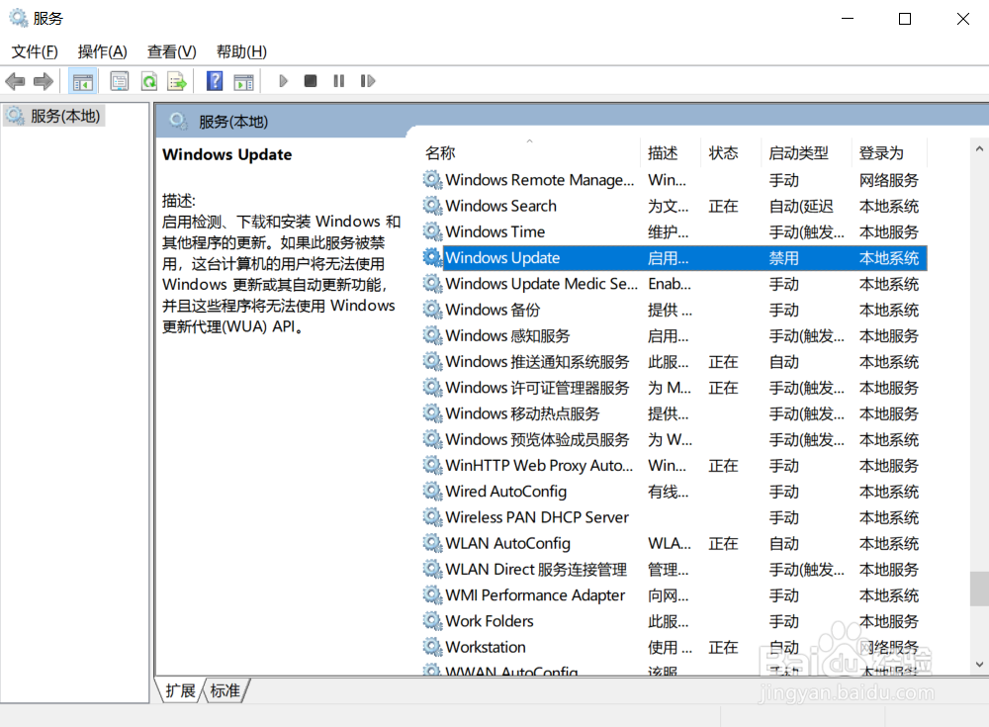Select Windows 预览体验成员服务 row
The image size is (989, 727).
coord(674,439)
